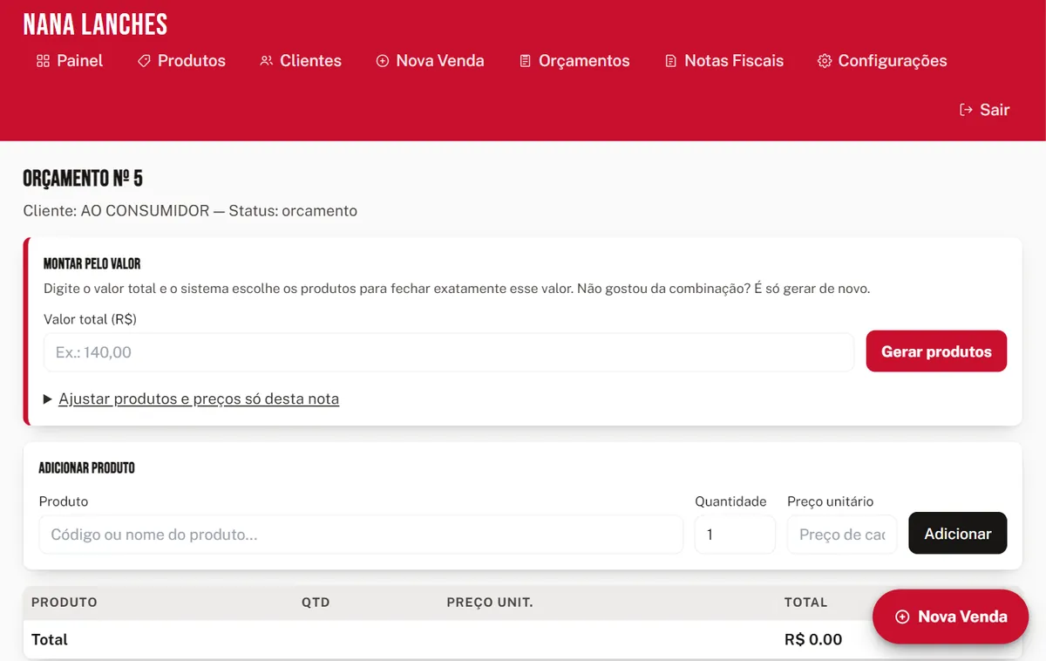Image resolution: width=1046 pixels, height=661 pixels.
Task: Click the PREÇO UNIT. column header
Action: click(x=490, y=603)
